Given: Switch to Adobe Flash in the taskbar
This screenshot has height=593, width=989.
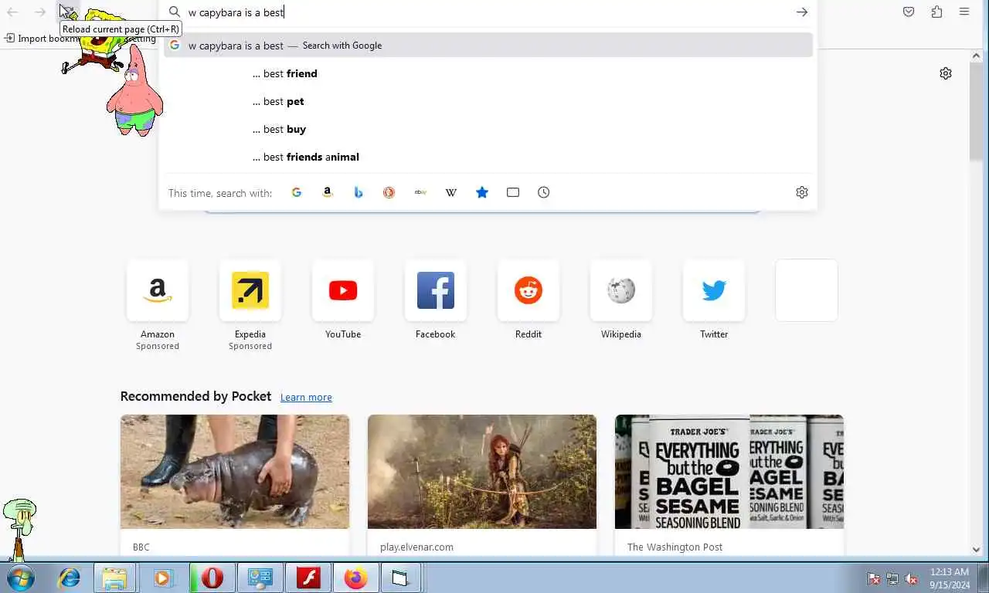Looking at the screenshot, I should tap(308, 578).
